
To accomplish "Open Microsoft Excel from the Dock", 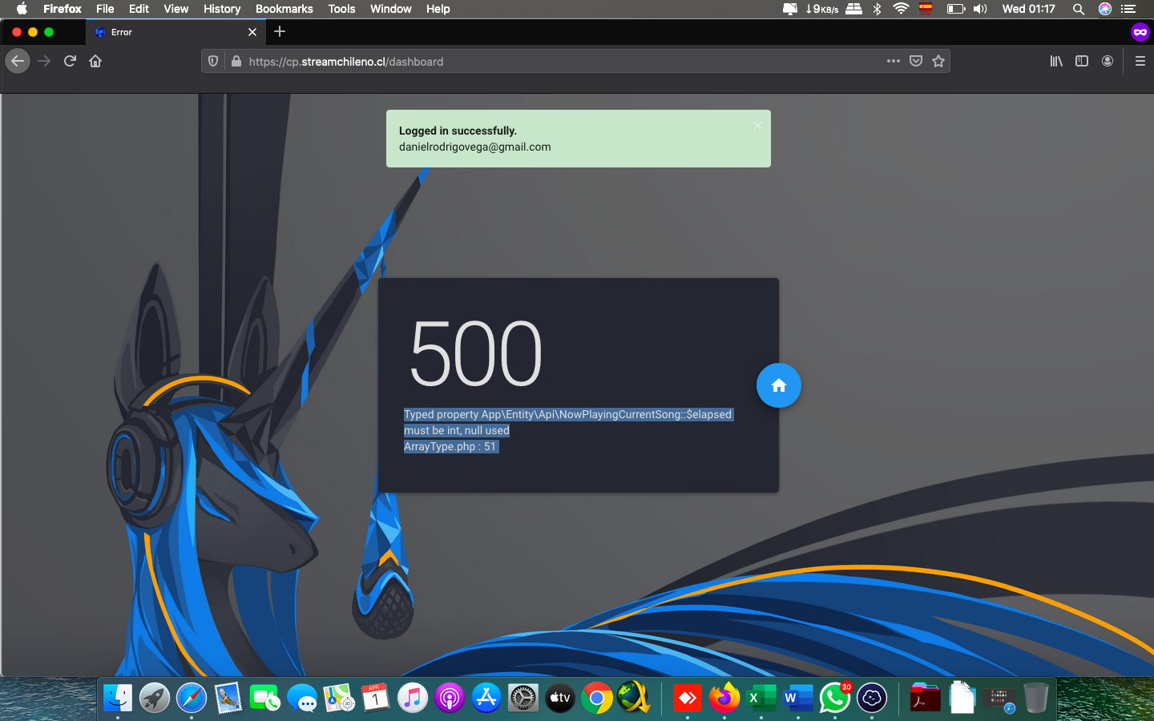I will 761,698.
